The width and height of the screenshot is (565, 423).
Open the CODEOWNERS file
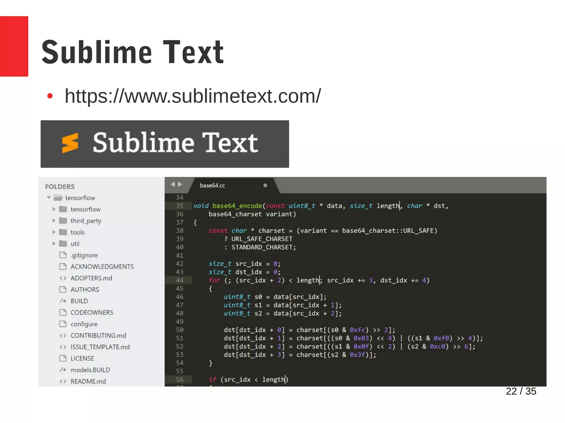[x=92, y=312]
